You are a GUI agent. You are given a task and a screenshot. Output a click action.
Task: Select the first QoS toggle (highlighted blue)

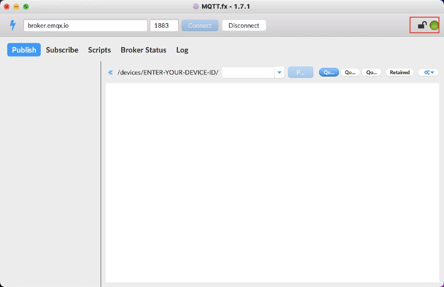(329, 72)
